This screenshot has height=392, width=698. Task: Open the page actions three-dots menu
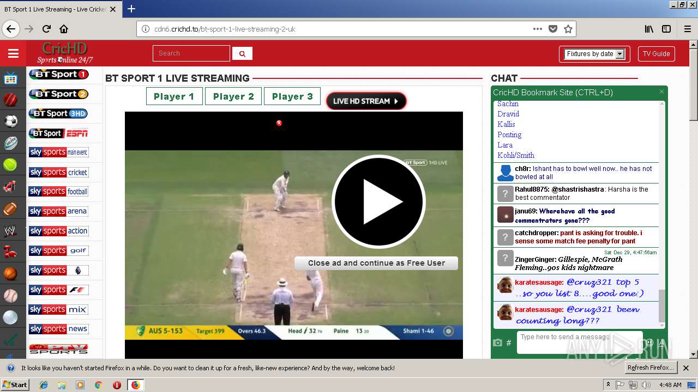click(x=538, y=29)
